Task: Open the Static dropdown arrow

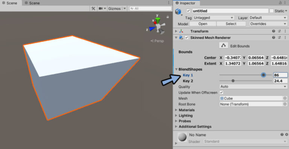Action: pyautogui.click(x=286, y=11)
